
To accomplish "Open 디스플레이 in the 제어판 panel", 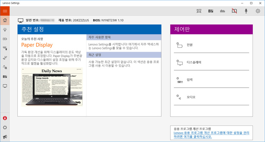I will [x=211, y=62].
